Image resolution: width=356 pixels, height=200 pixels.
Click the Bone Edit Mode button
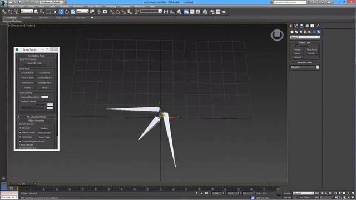click(34, 63)
